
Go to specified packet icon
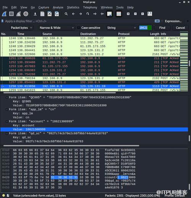(x=87, y=14)
